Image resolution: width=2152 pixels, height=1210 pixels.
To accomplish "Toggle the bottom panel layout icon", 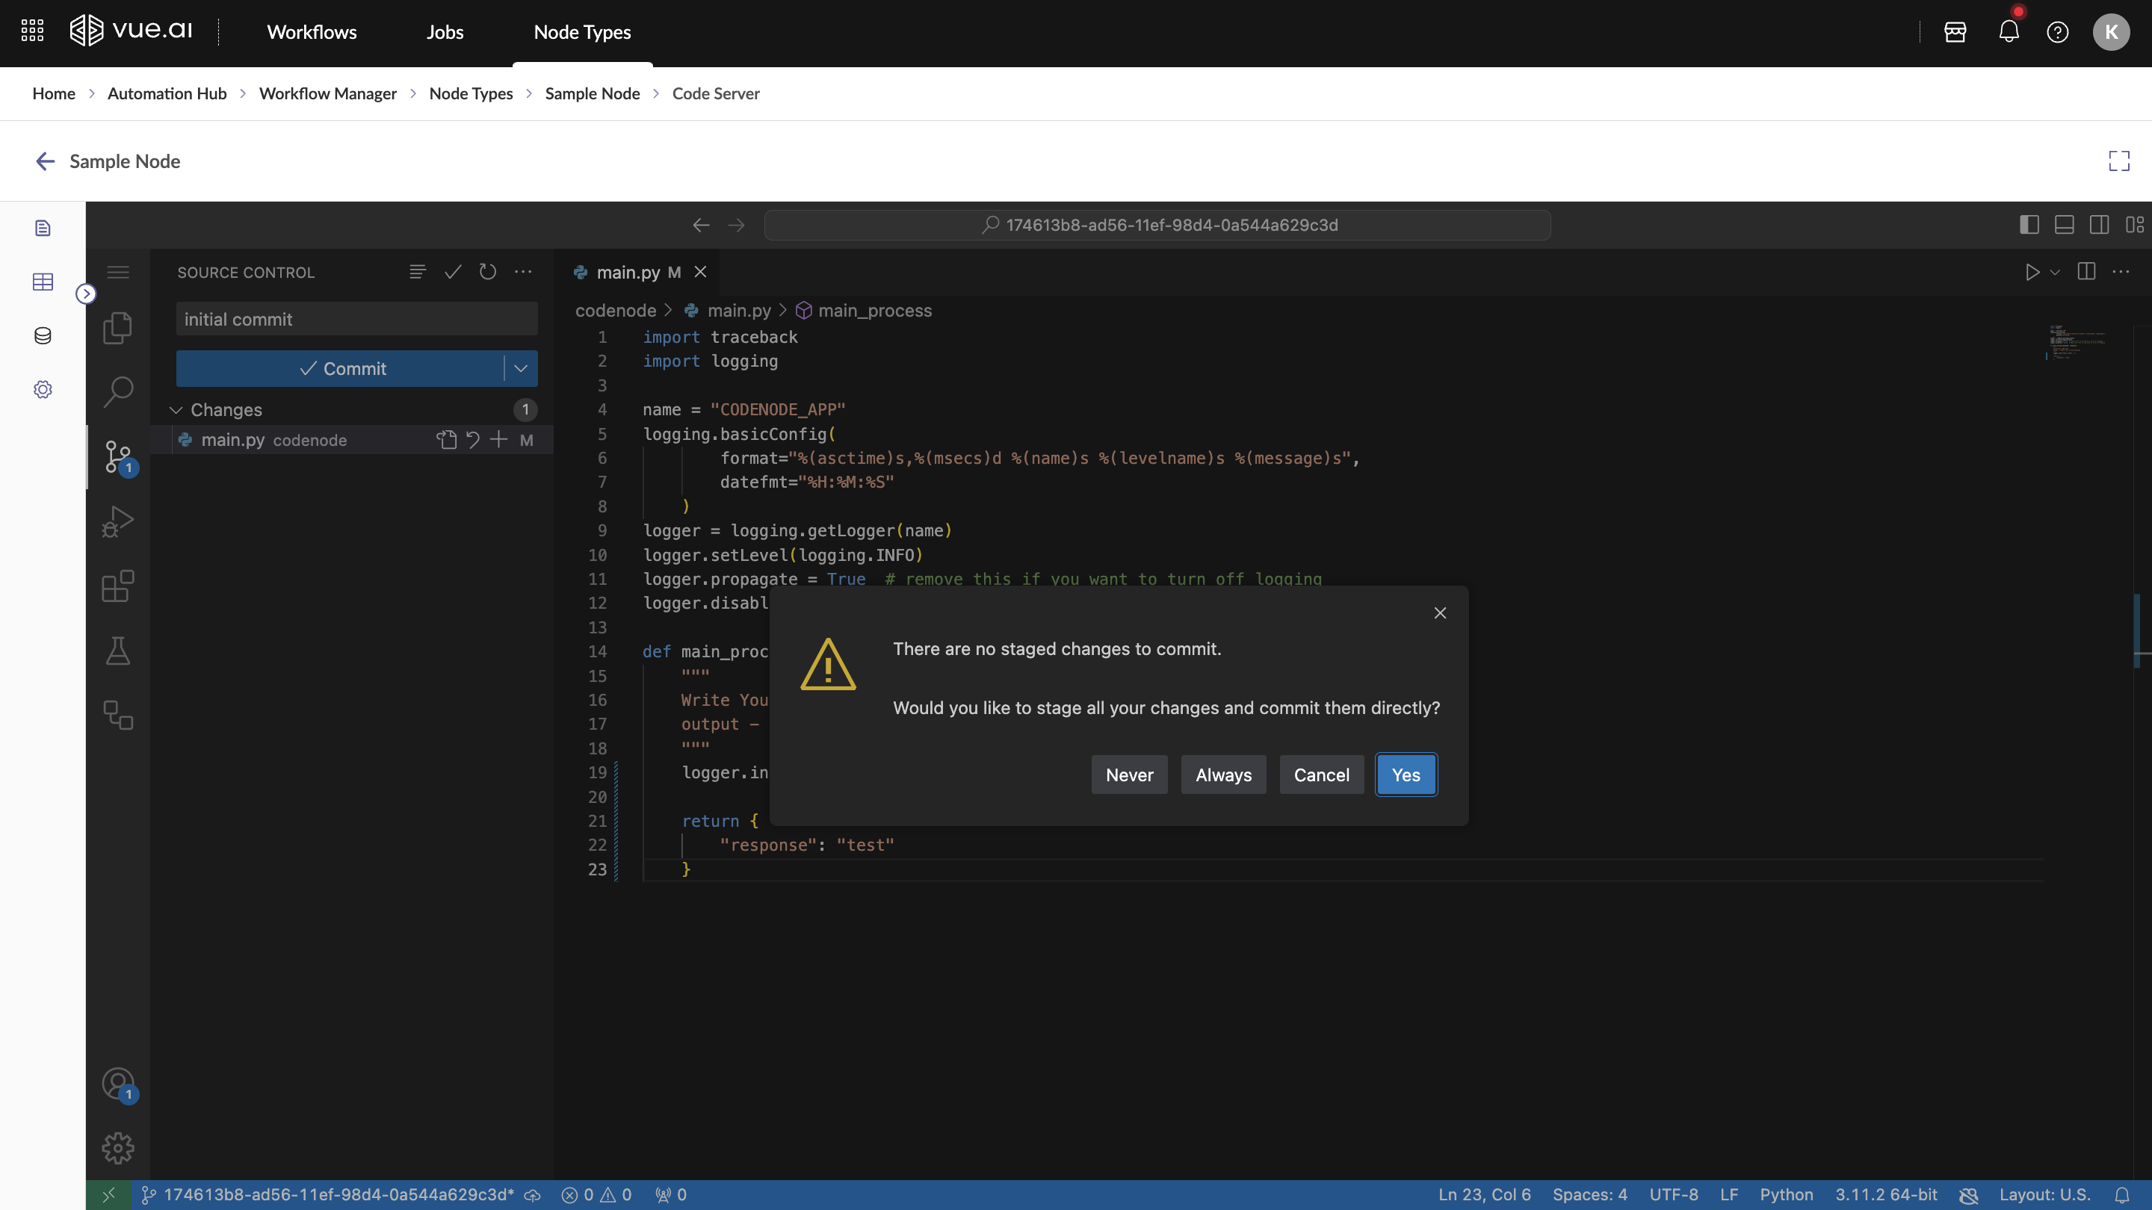I will coord(2065,225).
